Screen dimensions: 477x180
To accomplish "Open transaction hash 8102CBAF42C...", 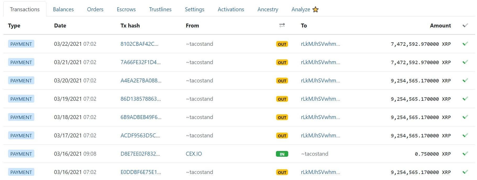I will 139,44.
